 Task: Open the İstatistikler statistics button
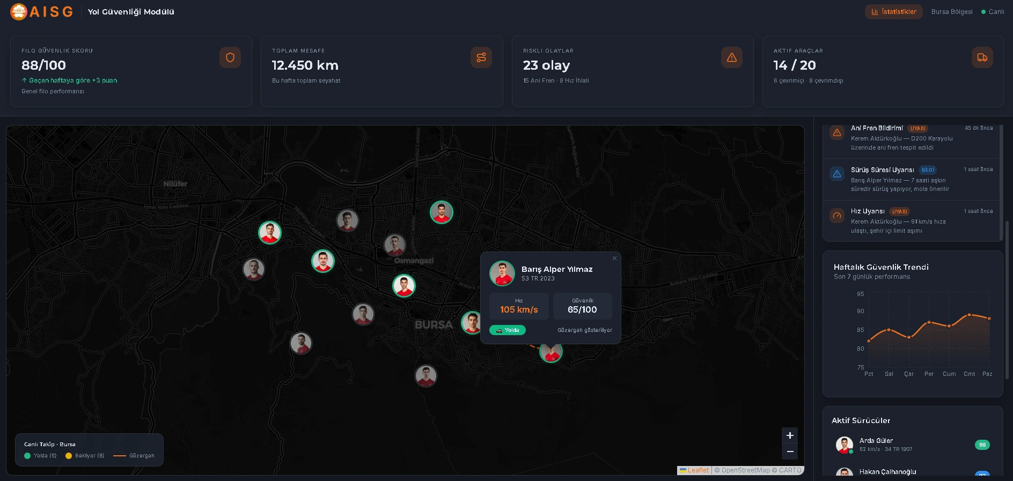tap(893, 12)
